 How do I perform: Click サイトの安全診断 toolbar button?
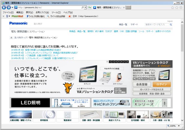(x=56, y=16)
